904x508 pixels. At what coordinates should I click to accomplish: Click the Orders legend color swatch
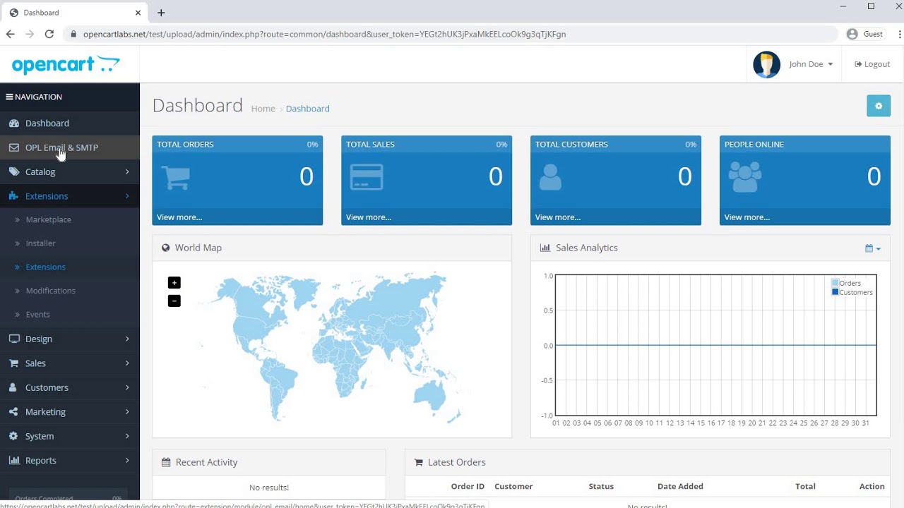(x=835, y=283)
